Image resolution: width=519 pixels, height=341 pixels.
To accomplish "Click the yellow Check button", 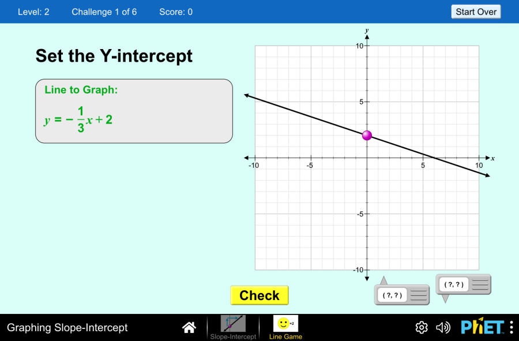I will pos(259,295).
